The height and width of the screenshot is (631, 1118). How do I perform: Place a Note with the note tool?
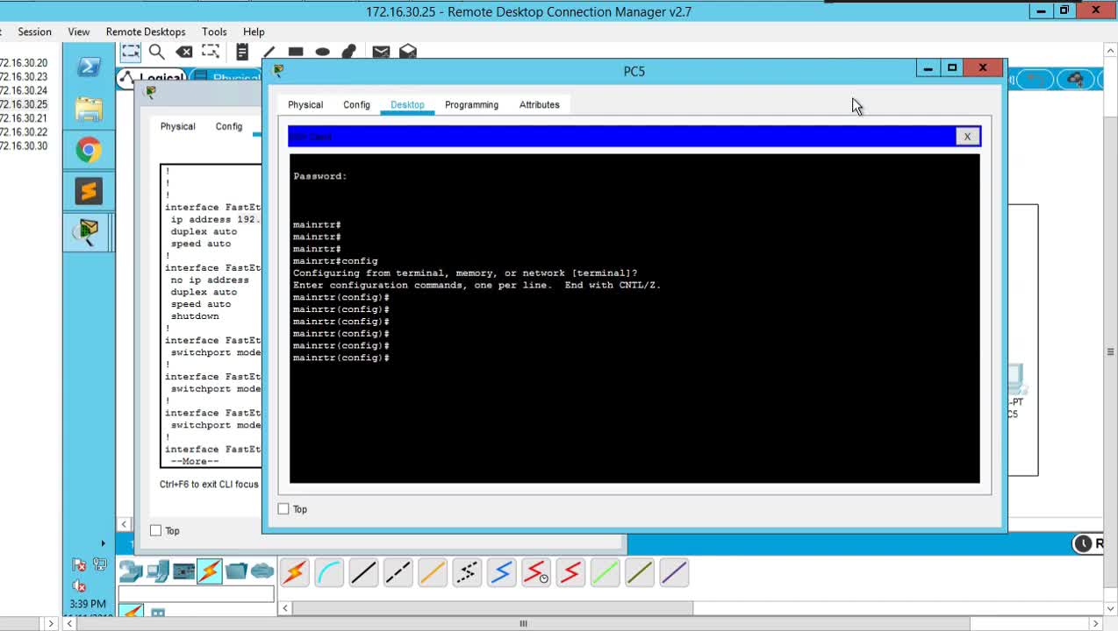(x=241, y=52)
